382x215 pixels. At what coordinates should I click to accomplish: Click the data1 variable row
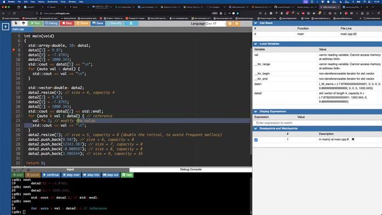317,86
